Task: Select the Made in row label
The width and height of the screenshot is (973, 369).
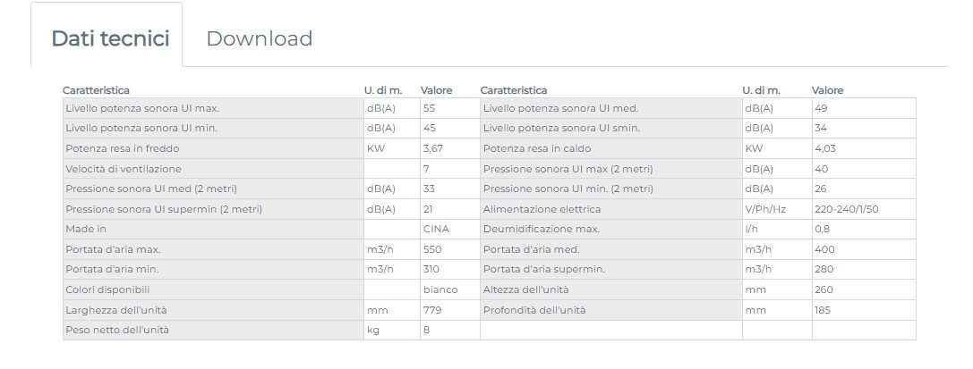Action: click(213, 229)
